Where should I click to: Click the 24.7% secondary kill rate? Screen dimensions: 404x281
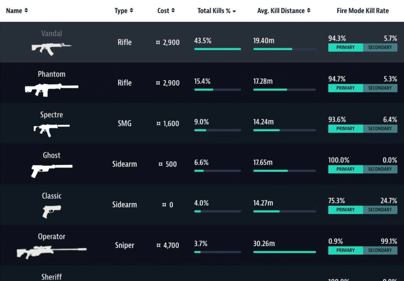[x=389, y=201]
